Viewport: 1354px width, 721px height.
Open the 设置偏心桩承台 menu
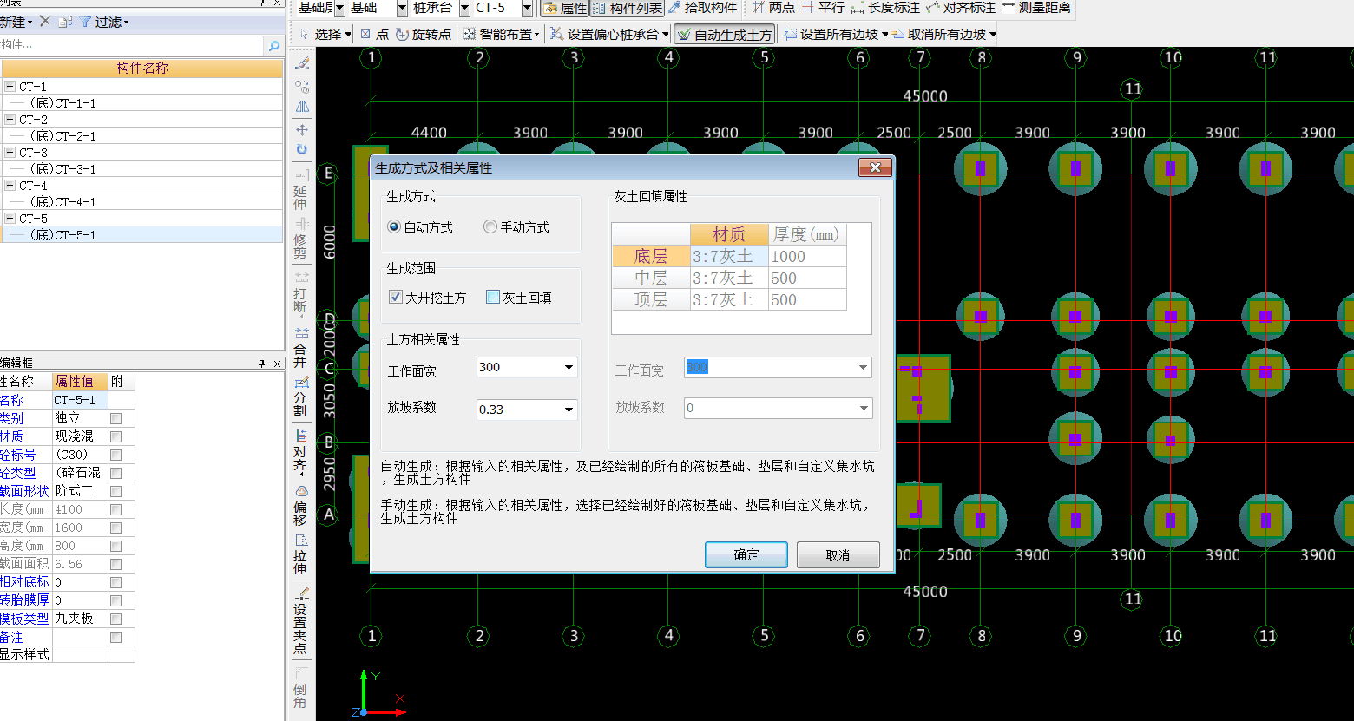coord(610,34)
